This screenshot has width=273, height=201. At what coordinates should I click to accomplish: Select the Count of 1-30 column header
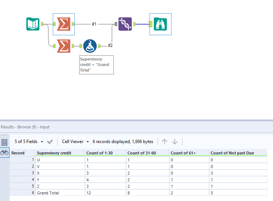click(98, 153)
